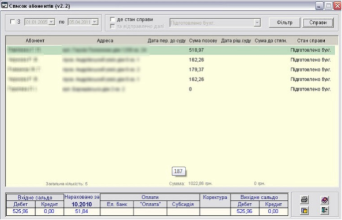Select the row with sum 179,37
The image size is (342, 220).
[170, 70]
